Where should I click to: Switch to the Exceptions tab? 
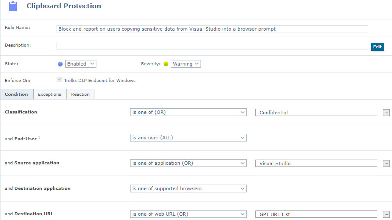pyautogui.click(x=50, y=94)
